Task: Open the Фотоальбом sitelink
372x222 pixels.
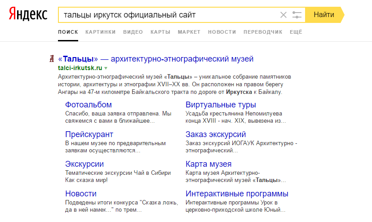Action: point(89,105)
